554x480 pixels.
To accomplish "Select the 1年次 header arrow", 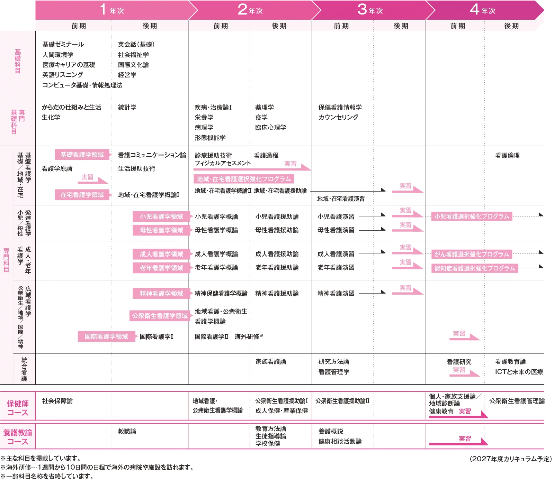I will pos(112,10).
